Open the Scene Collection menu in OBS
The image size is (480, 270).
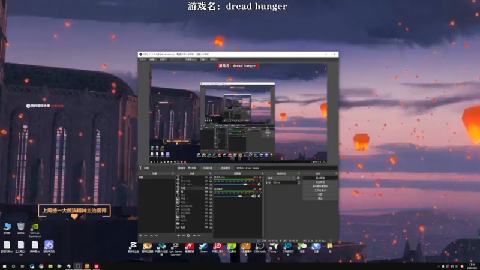click(x=191, y=59)
